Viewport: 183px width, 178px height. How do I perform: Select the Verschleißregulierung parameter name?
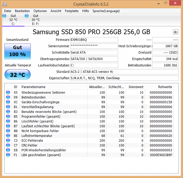pos(38,107)
